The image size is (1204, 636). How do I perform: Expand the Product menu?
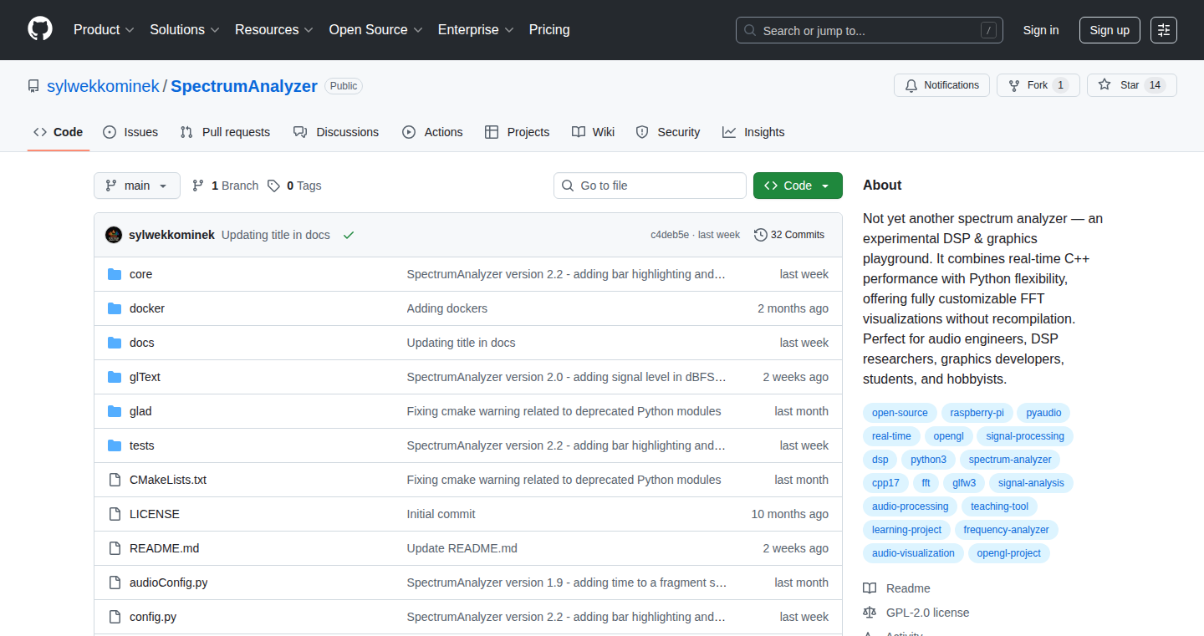click(x=104, y=29)
